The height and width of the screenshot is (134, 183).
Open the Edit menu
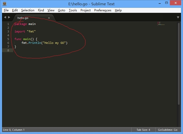click(x=15, y=10)
